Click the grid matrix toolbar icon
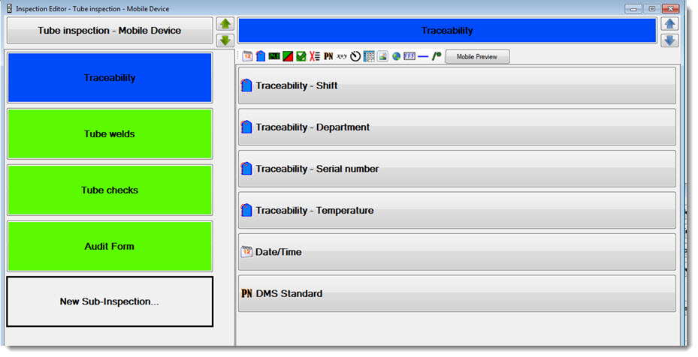698x357 pixels. click(369, 56)
